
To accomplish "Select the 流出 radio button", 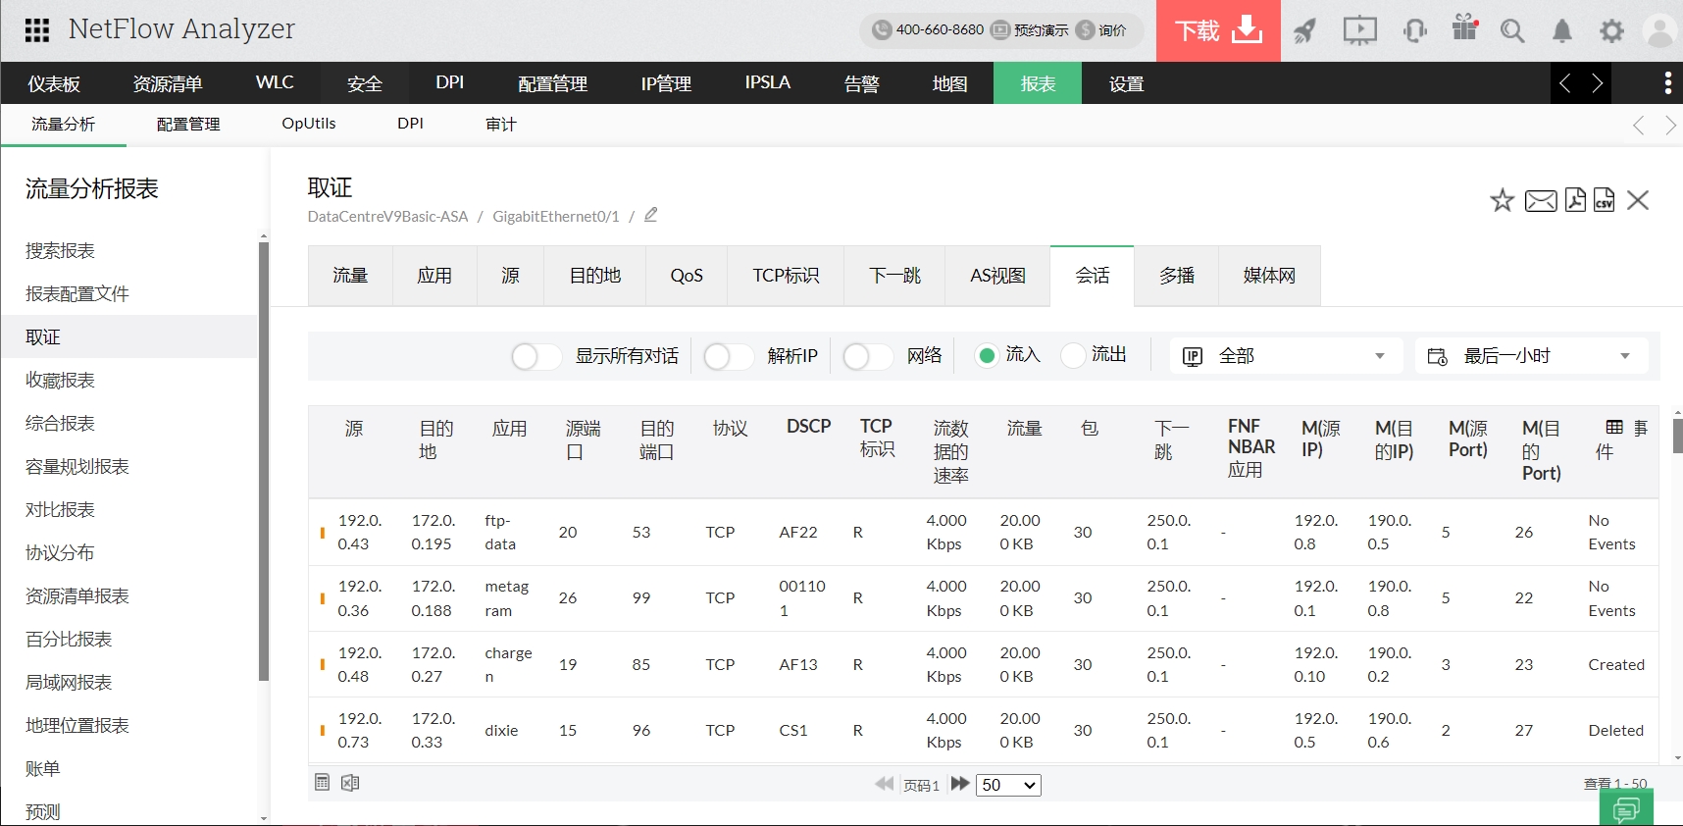I will tap(1074, 355).
